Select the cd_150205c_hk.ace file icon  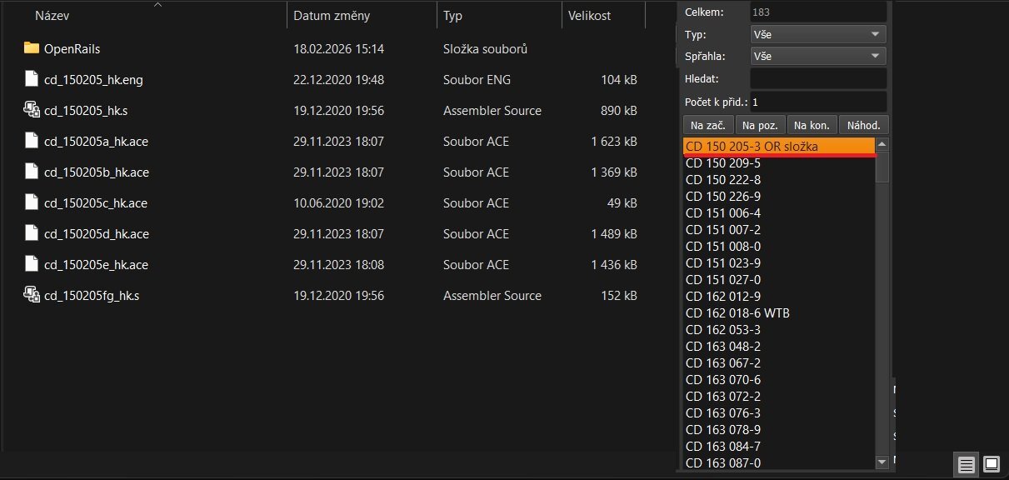tap(32, 202)
